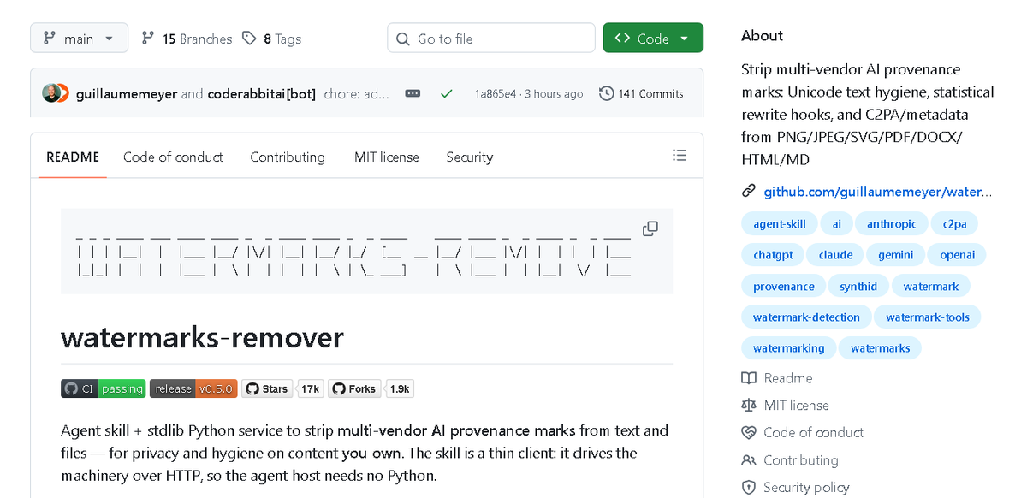The height and width of the screenshot is (498, 1027).
Task: Click the 17k stars count
Action: (311, 388)
